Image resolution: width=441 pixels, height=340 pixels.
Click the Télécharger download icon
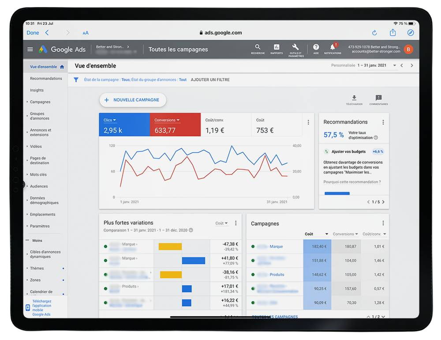[x=355, y=98]
